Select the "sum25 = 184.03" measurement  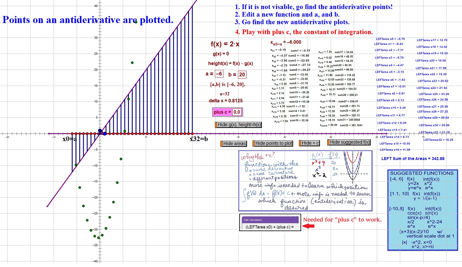coord(346,89)
